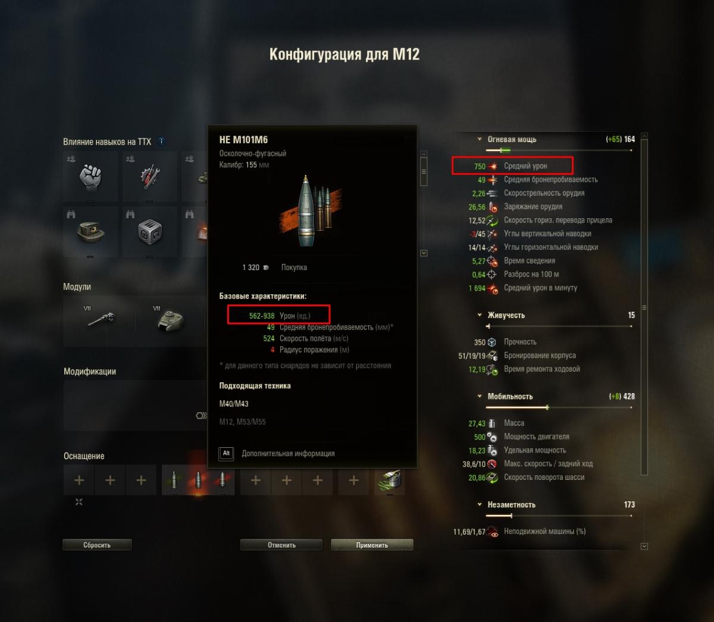Click the Отменить button

pos(281,545)
